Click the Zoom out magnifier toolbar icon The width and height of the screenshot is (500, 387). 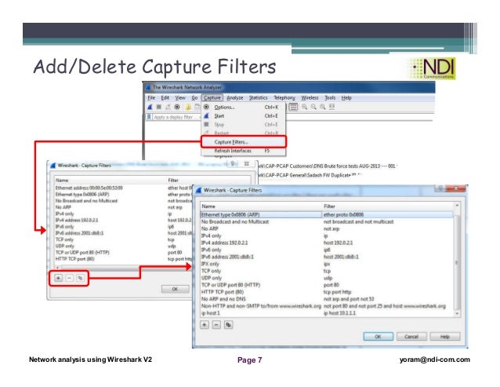tap(313, 107)
